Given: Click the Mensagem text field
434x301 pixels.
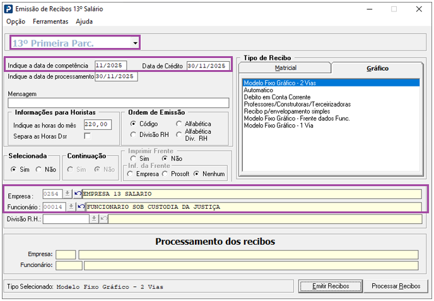Looking at the screenshot, I should click(119, 103).
